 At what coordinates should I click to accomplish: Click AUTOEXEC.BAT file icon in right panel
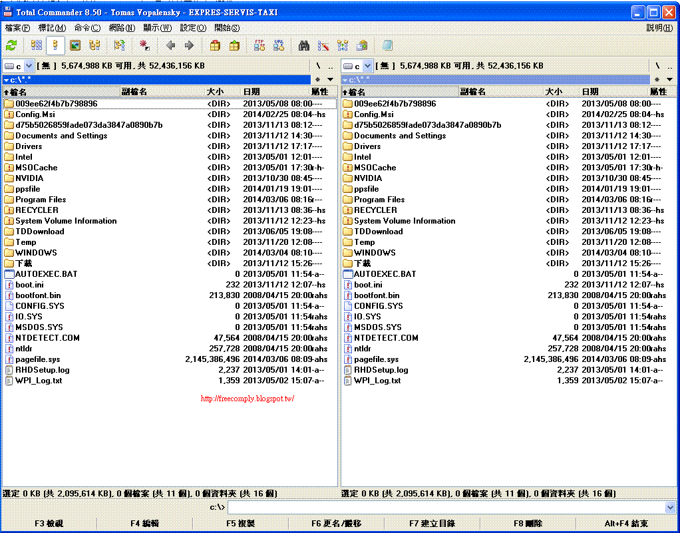(348, 274)
